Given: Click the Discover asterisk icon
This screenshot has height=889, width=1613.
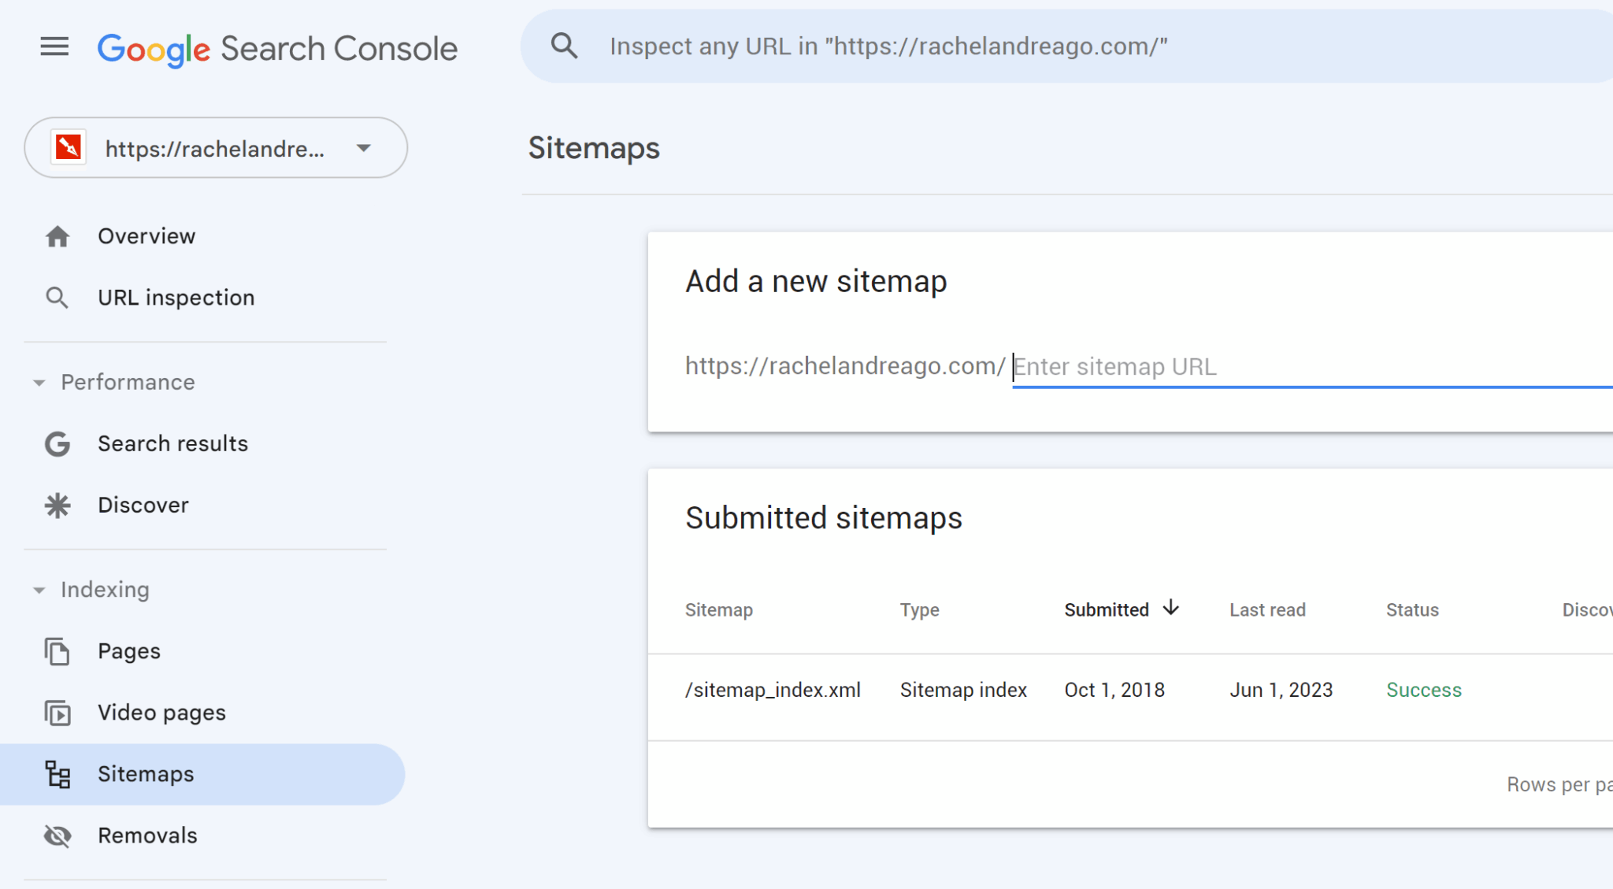Looking at the screenshot, I should pyautogui.click(x=57, y=506).
